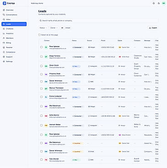
Task: Select Felix Brandt's row checkbox
Action: point(41,159)
